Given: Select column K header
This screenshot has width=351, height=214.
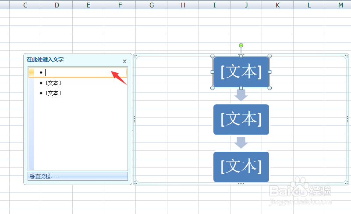Looking at the screenshot, I should (277, 5).
